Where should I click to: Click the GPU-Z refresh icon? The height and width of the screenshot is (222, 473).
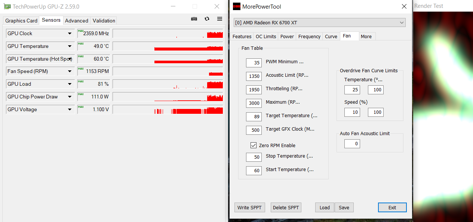pyautogui.click(x=207, y=19)
